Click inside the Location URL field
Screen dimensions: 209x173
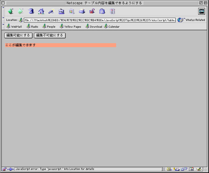point(99,20)
